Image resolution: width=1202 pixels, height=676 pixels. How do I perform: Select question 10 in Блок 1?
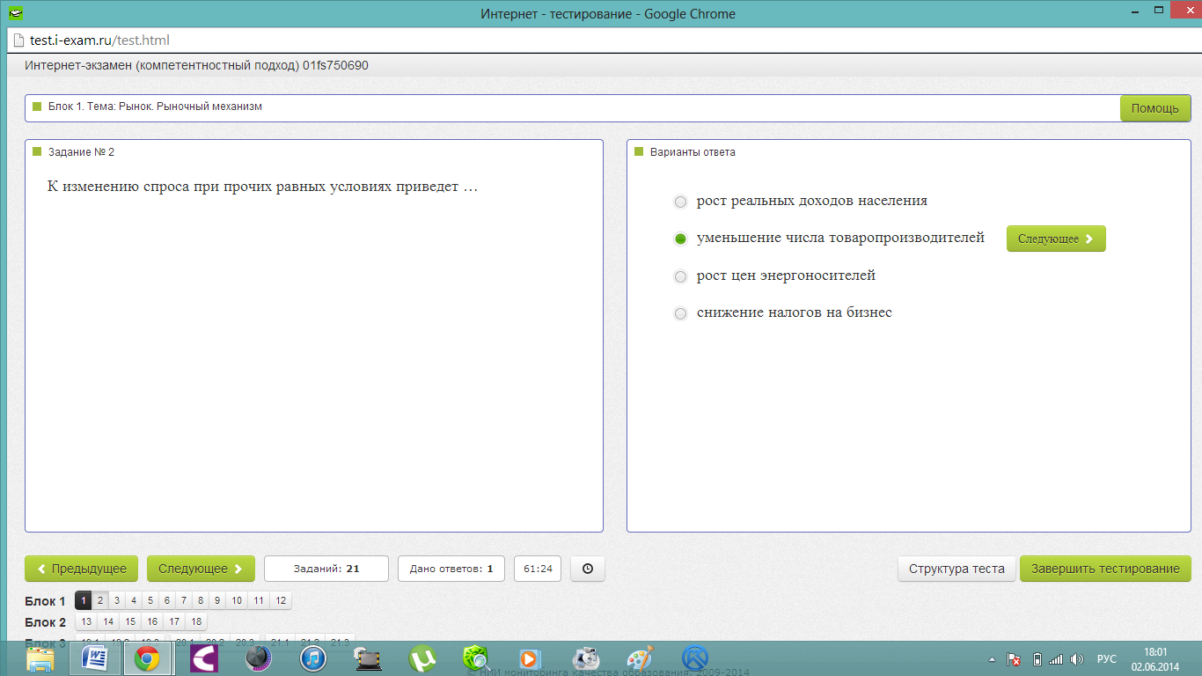237,600
